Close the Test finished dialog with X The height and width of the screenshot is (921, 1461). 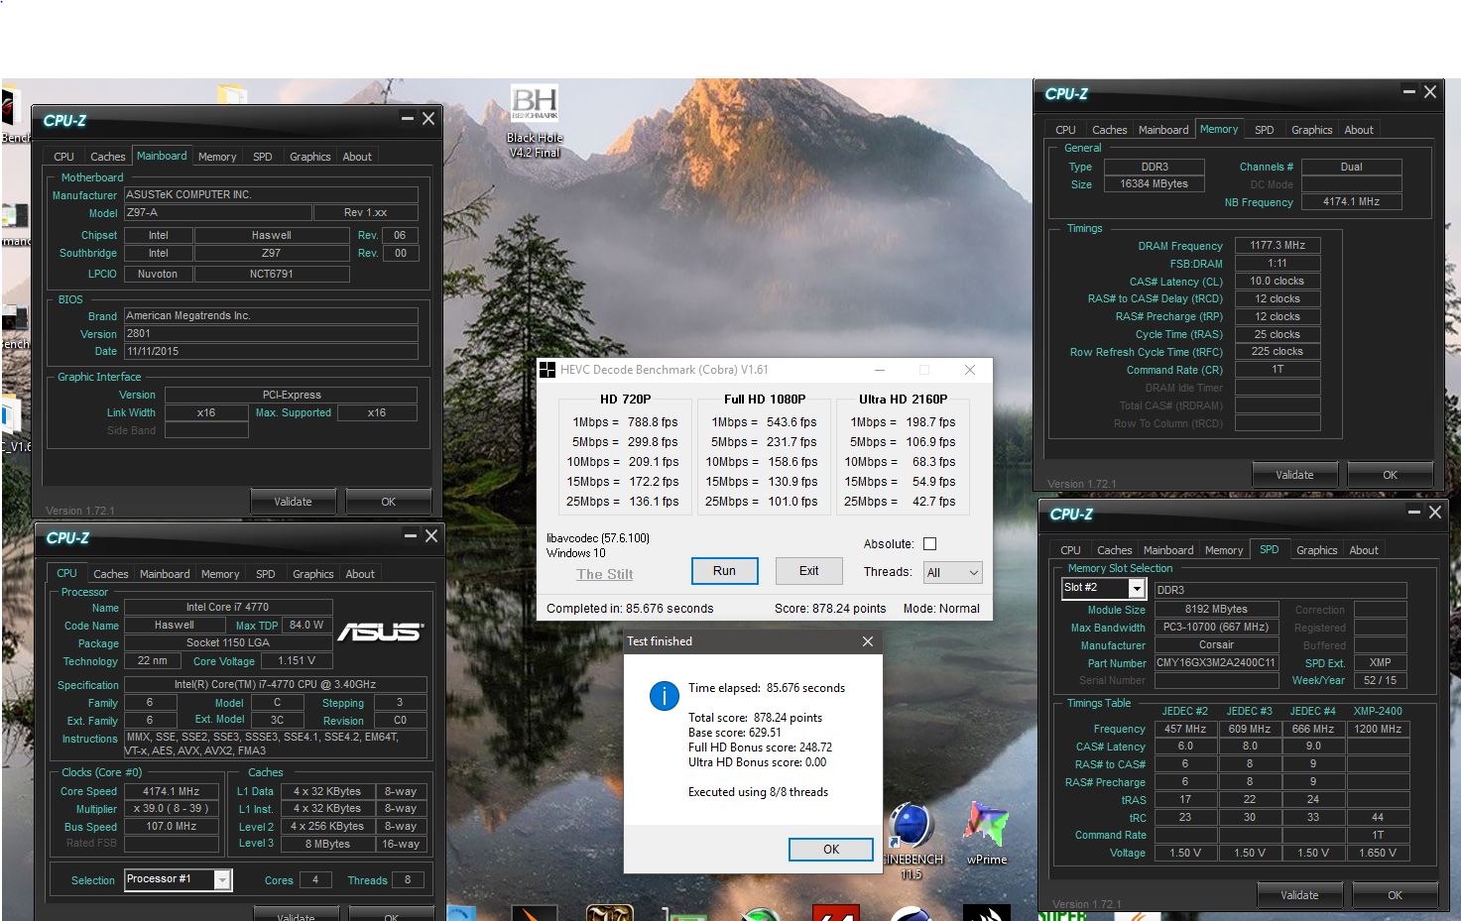[868, 641]
